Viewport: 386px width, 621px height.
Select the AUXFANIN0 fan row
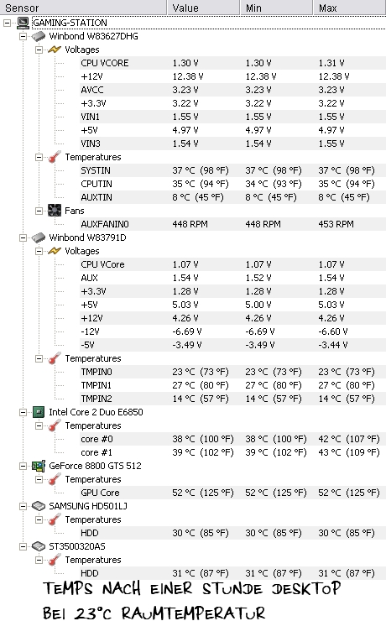[x=232, y=224]
